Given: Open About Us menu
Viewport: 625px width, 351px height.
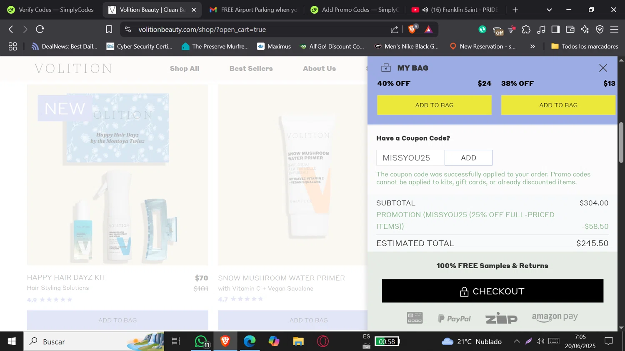Looking at the screenshot, I should 319,69.
